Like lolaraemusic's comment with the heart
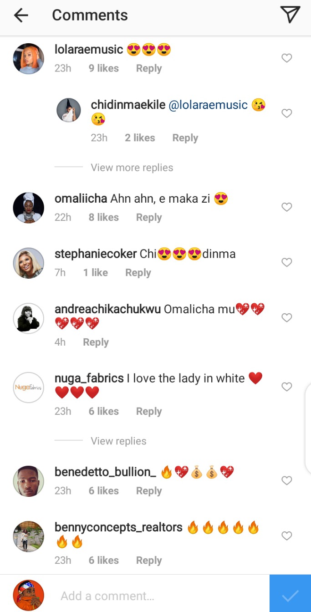311x612 pixels. click(x=286, y=58)
